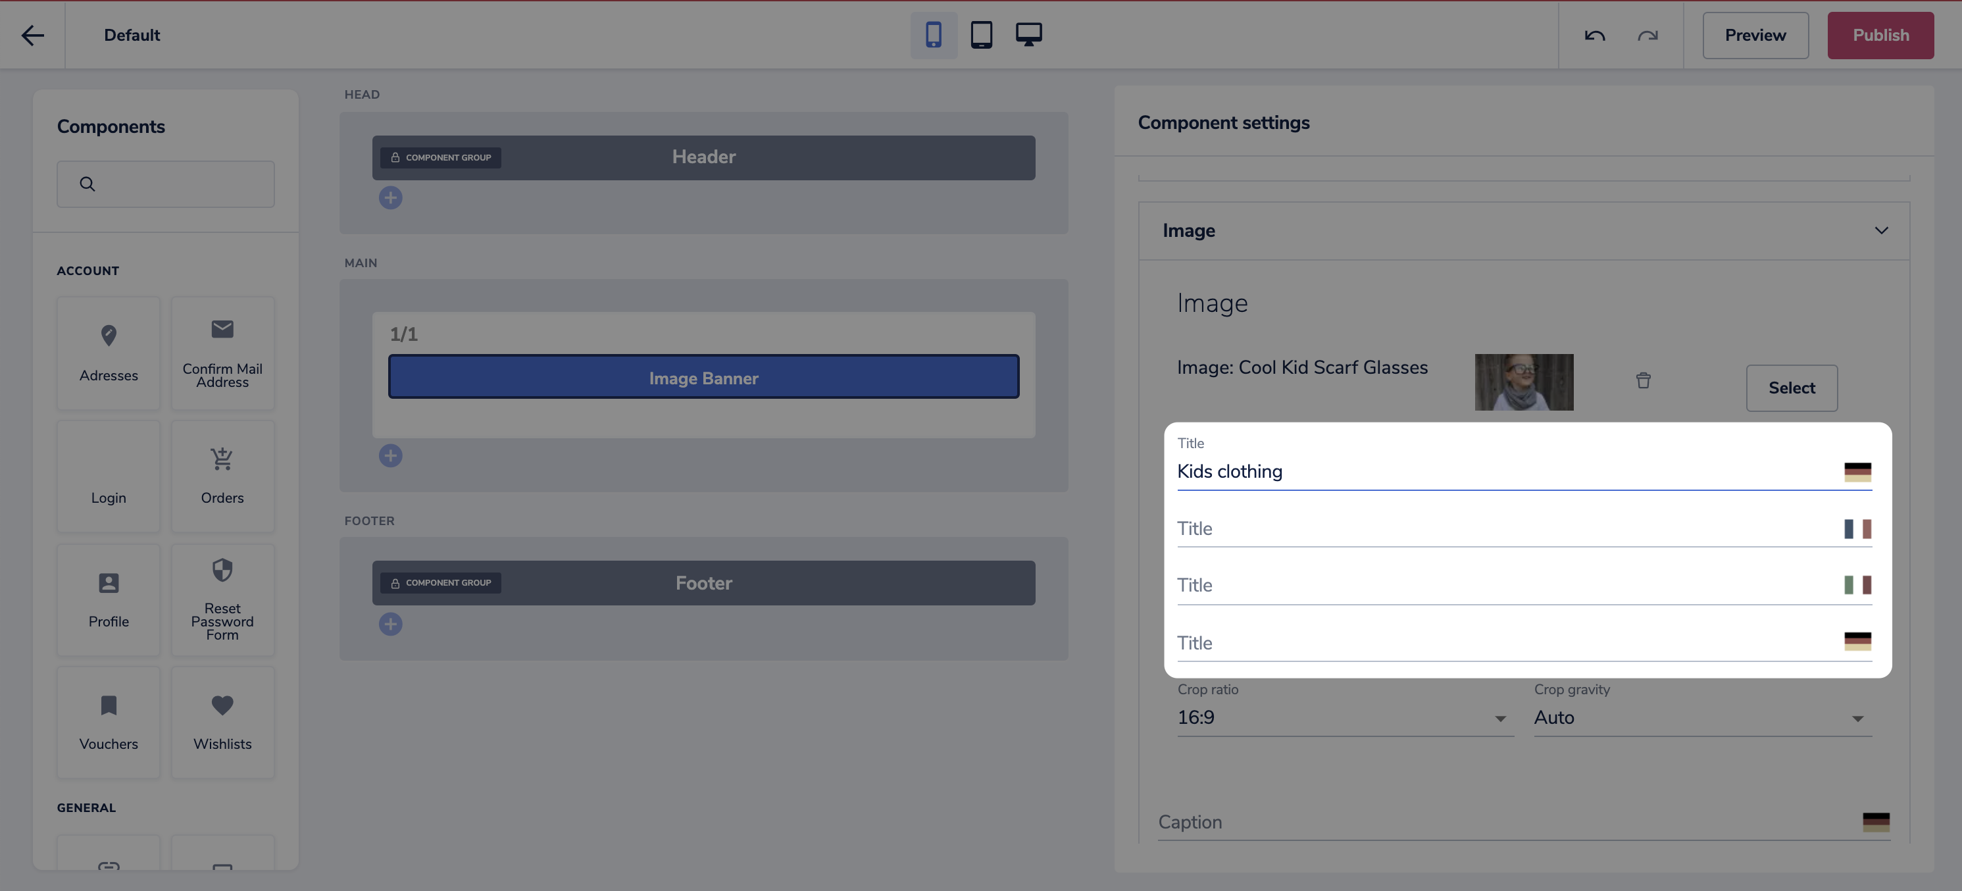This screenshot has width=1962, height=891.
Task: Click the back arrow icon
Action: coord(32,35)
